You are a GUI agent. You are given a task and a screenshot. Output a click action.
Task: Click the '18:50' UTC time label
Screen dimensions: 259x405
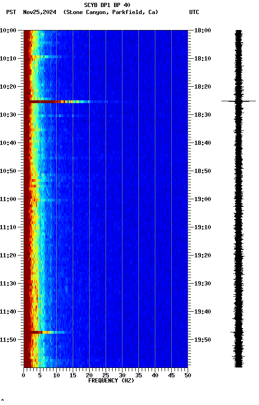(x=203, y=171)
